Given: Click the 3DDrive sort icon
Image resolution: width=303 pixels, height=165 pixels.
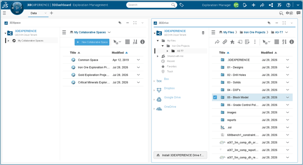Looking at the screenshot, I should (x=284, y=42).
